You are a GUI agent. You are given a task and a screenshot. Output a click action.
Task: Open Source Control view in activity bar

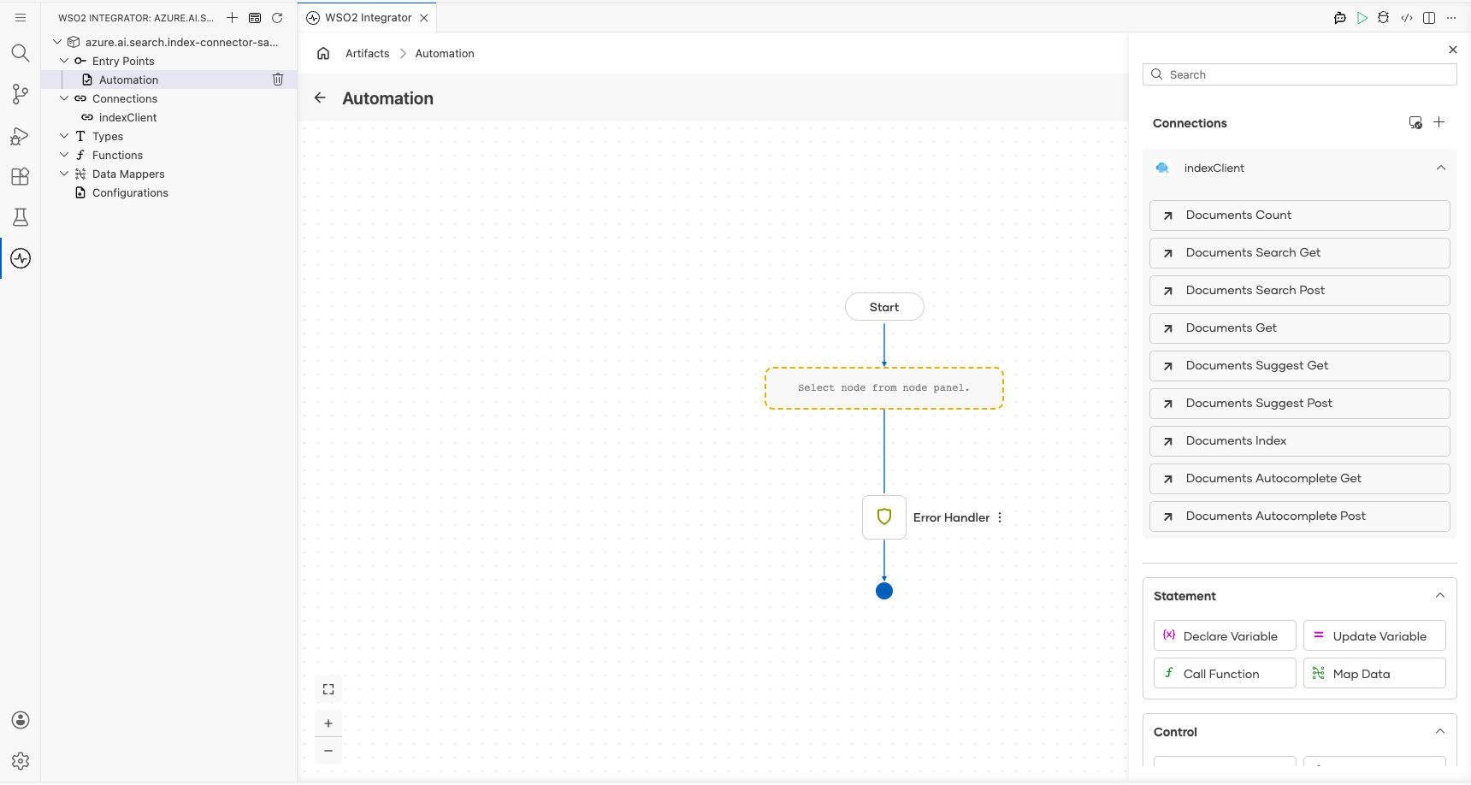21,94
